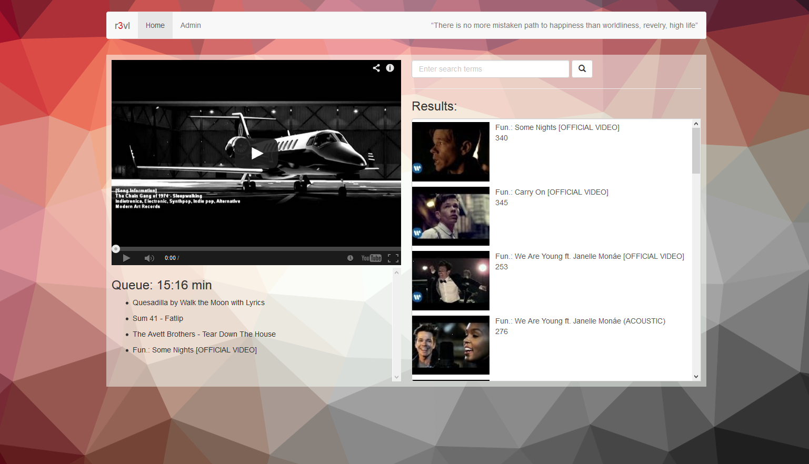Click the large center play button
This screenshot has width=809, height=464.
256,154
